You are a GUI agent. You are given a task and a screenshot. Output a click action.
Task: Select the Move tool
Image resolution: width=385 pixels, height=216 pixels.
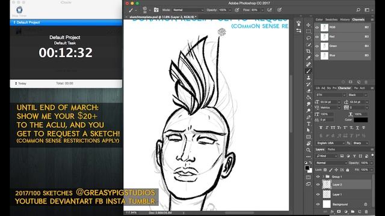tap(309, 25)
